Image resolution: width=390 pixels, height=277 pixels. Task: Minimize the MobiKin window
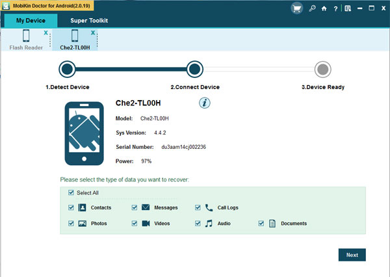point(359,8)
